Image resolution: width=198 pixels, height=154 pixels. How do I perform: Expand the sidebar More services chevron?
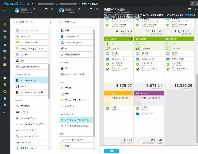pyautogui.click(x=5, y=112)
